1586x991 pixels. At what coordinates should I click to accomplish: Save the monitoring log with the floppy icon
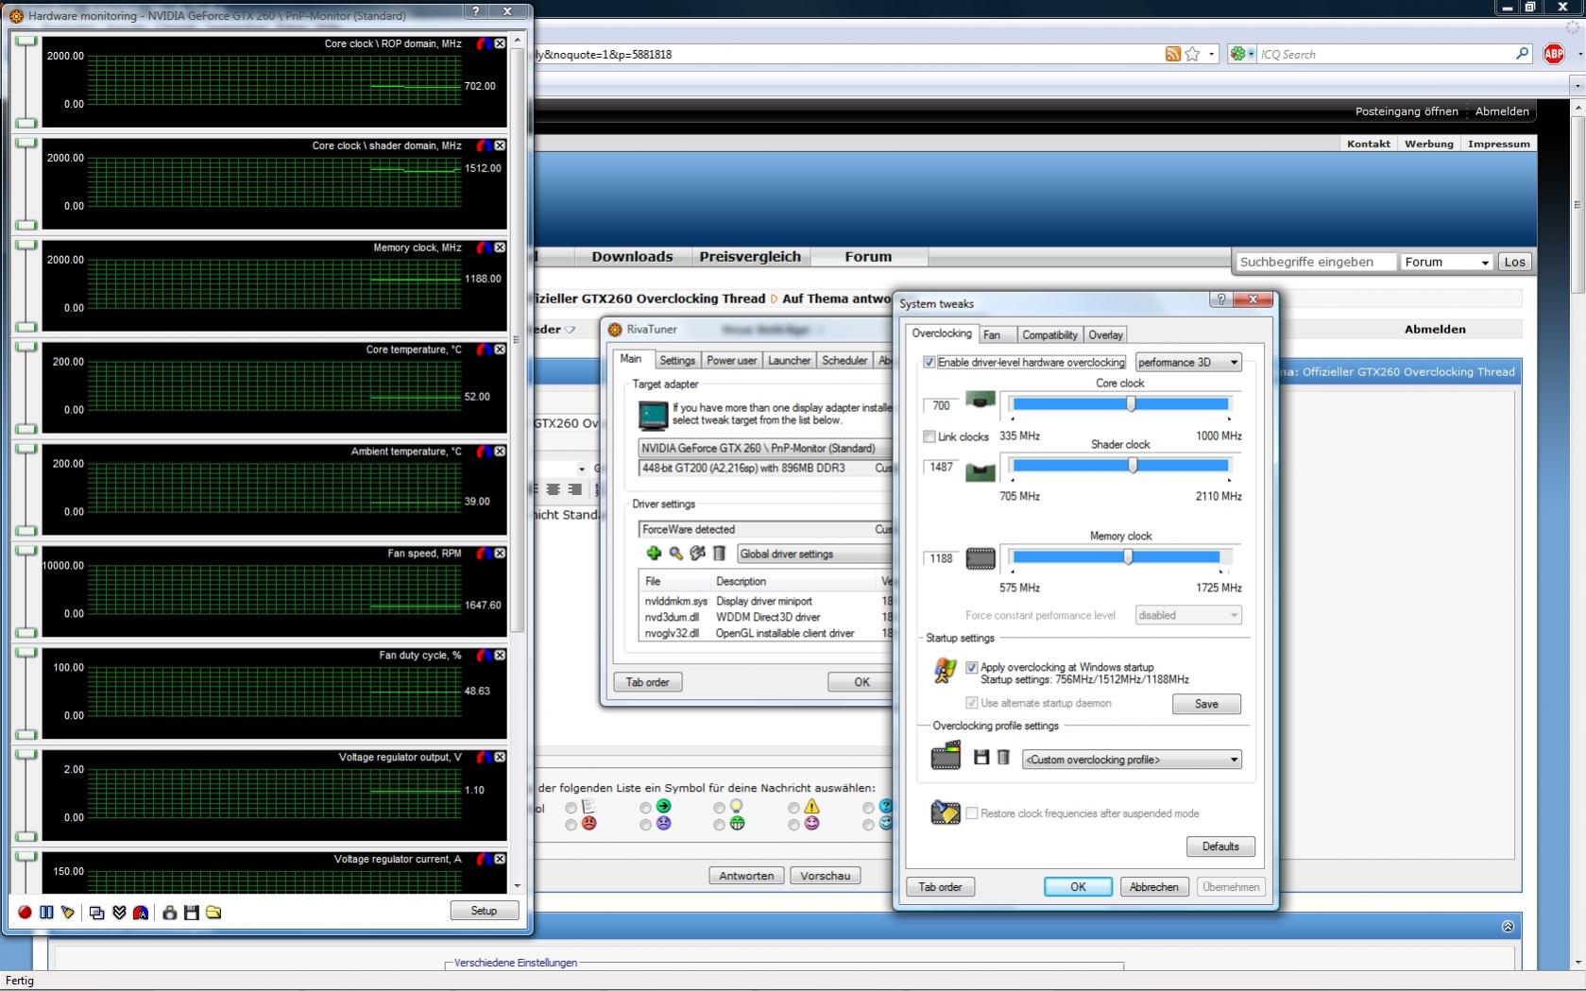tap(192, 912)
